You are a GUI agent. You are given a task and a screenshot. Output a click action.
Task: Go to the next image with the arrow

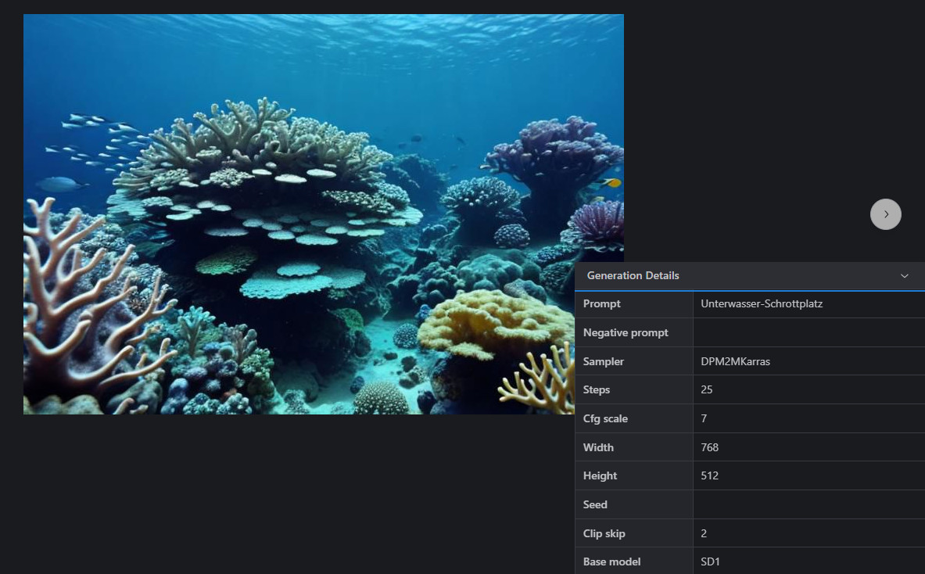point(885,214)
